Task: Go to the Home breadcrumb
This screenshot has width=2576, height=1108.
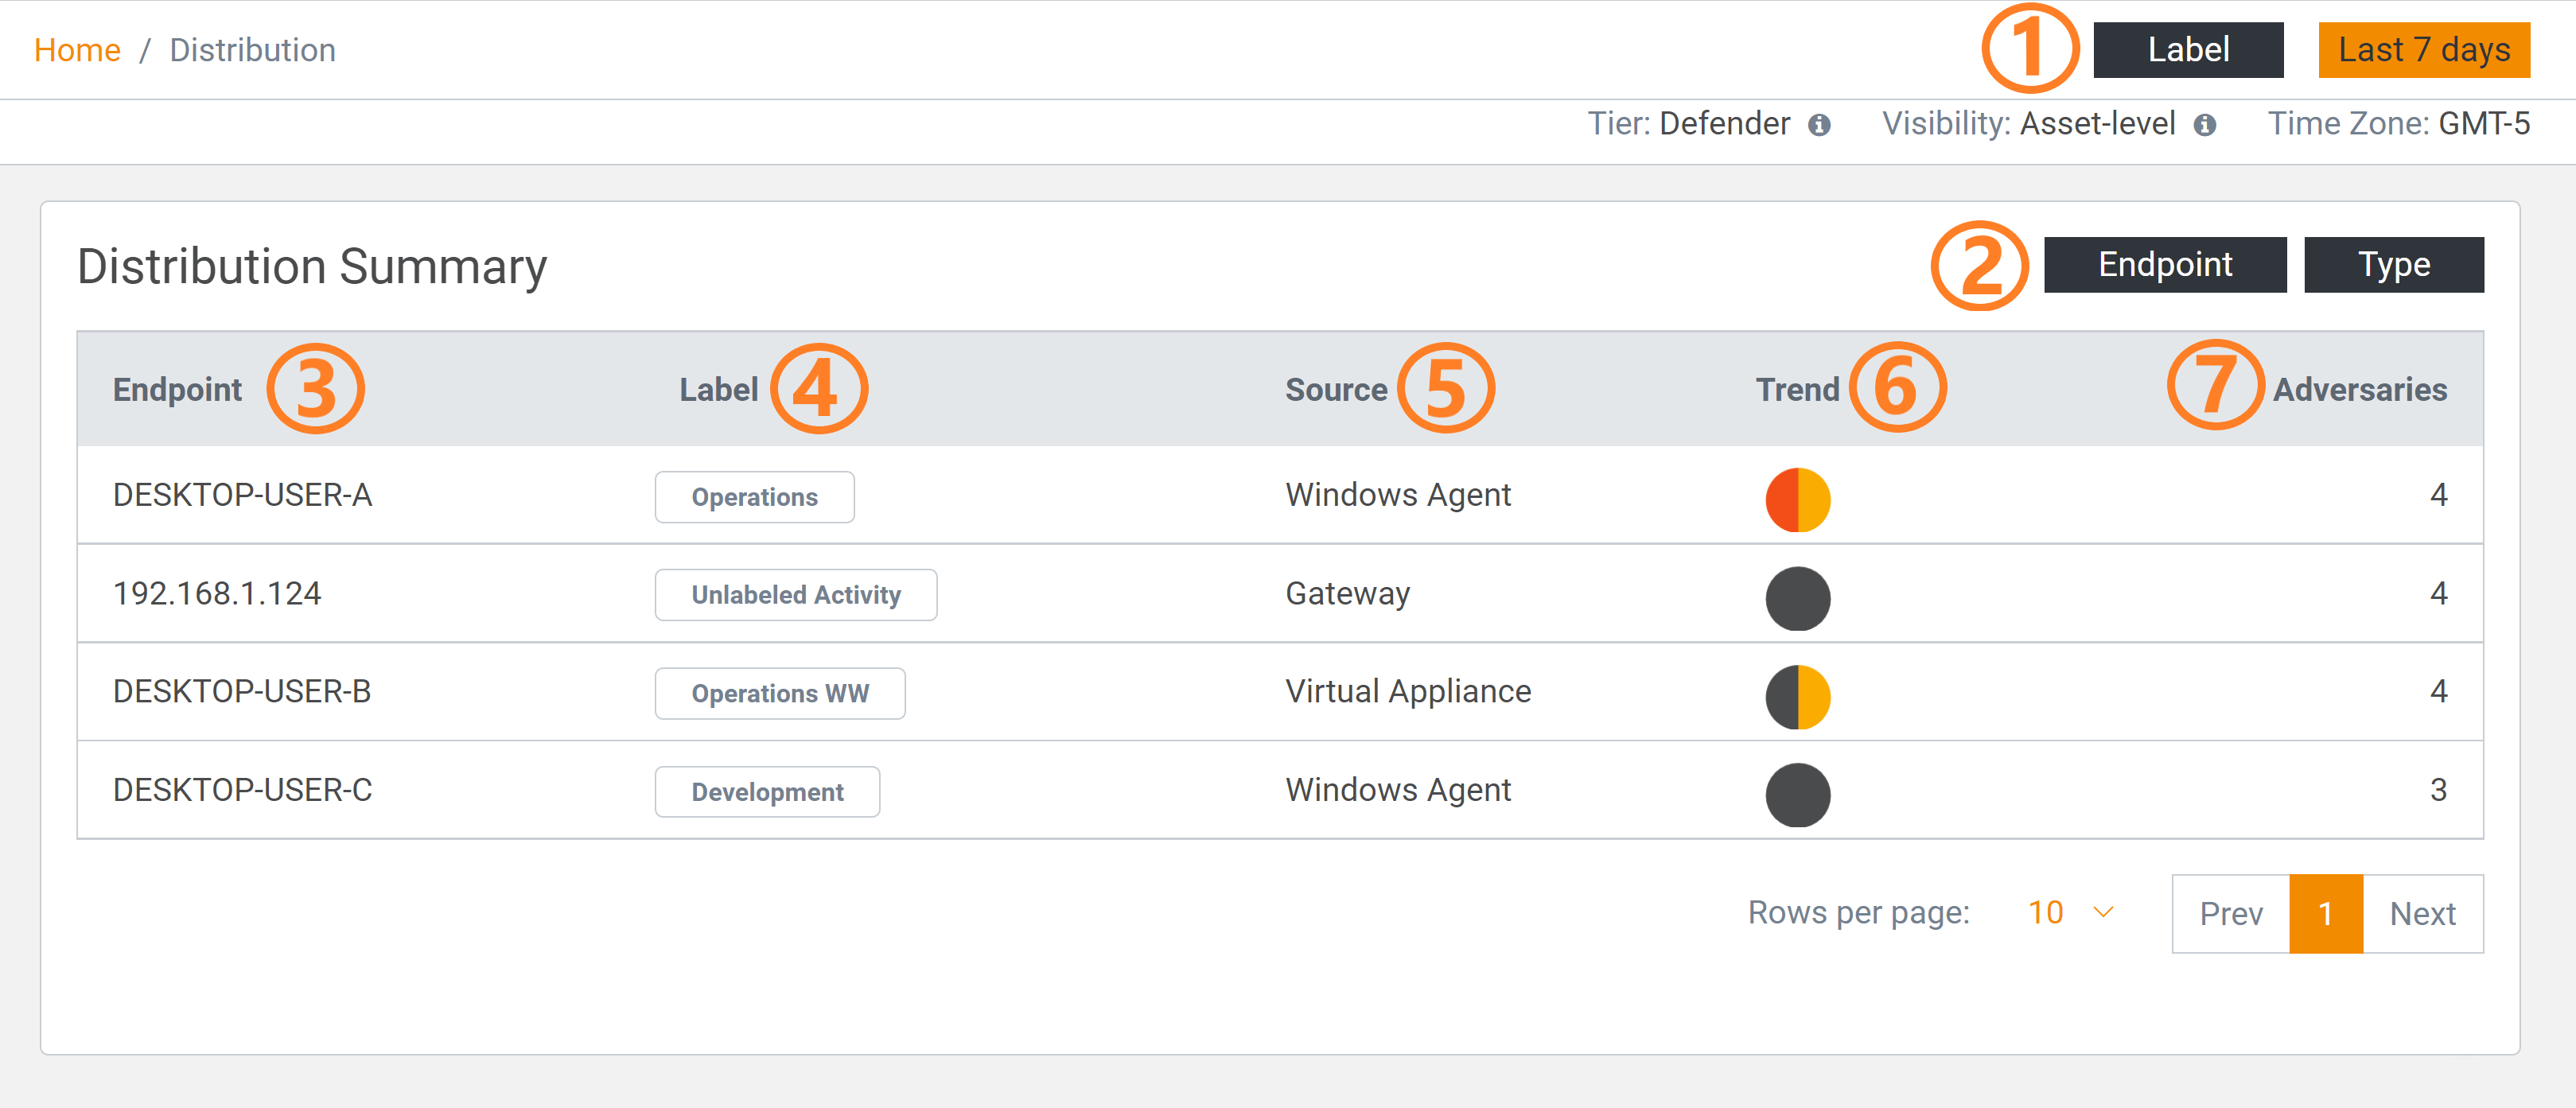Action: coord(77,50)
